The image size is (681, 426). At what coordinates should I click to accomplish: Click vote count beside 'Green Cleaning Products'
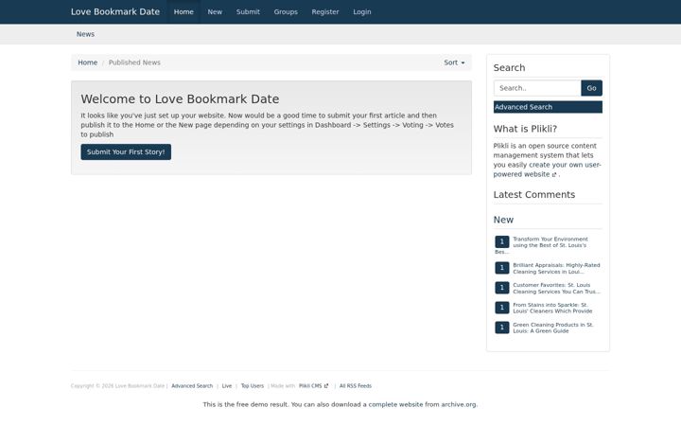(502, 328)
